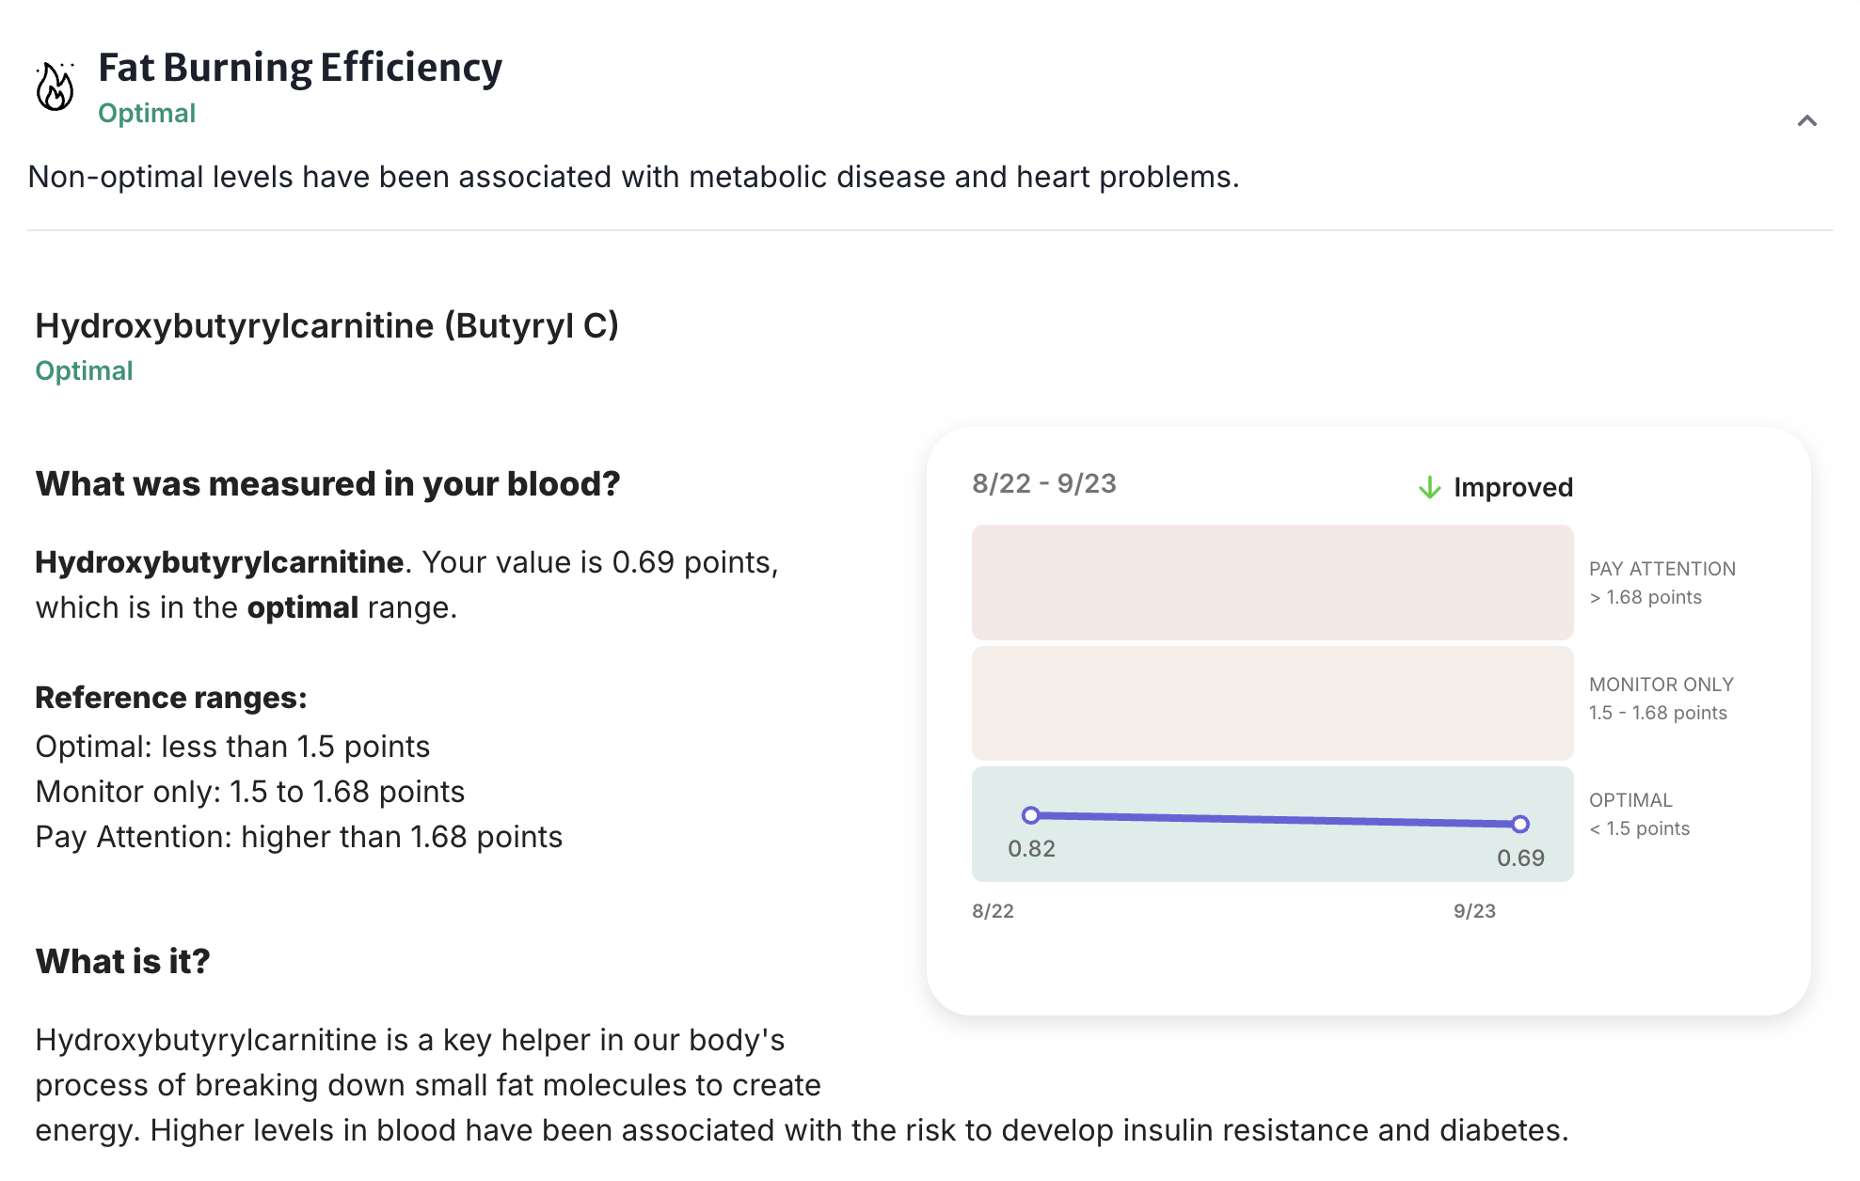This screenshot has width=1860, height=1181.
Task: Click the OPTIMAL legend label in chart
Action: (x=1630, y=800)
